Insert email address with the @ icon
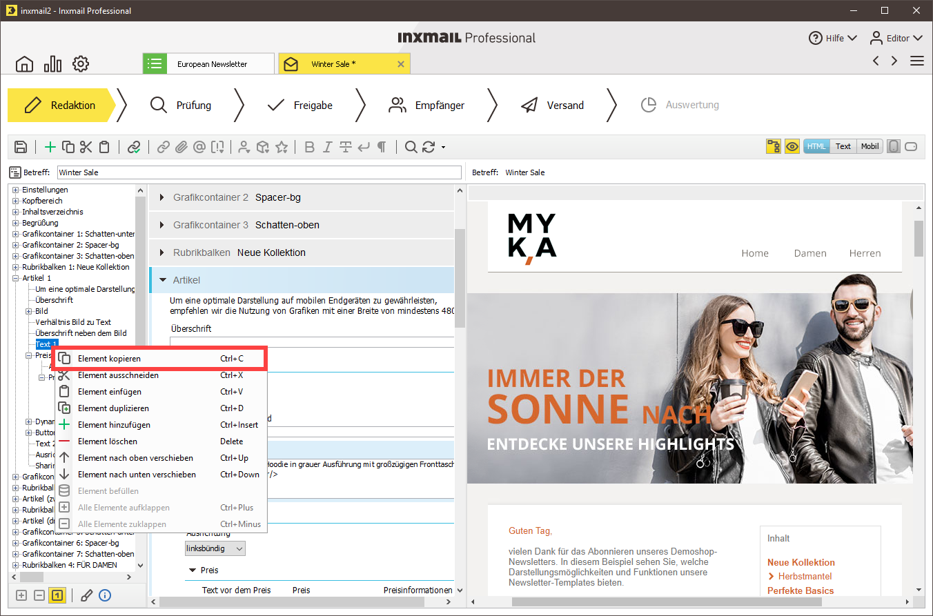This screenshot has height=616, width=933. (x=199, y=146)
